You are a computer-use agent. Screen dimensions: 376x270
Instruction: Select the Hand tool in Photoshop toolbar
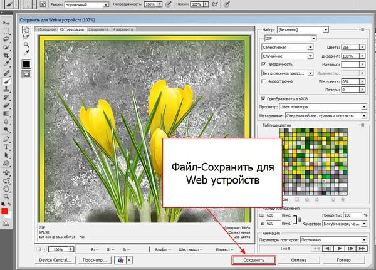coord(6,189)
